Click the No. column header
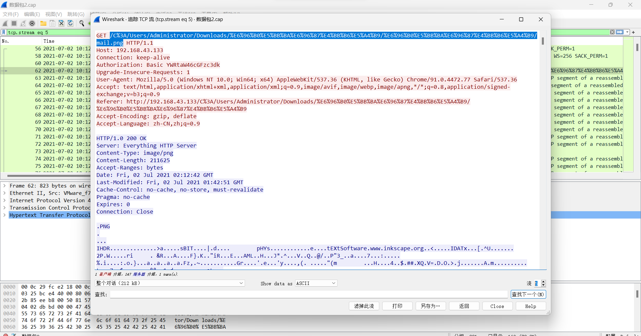The height and width of the screenshot is (336, 641). 21,41
